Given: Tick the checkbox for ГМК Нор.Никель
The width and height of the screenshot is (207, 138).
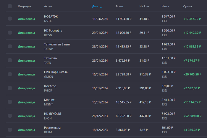Looking at the screenshot, I should 10,74.
